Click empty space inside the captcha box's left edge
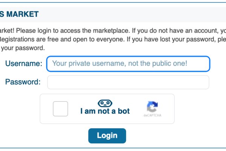The image size is (226, 151). pos(46,109)
